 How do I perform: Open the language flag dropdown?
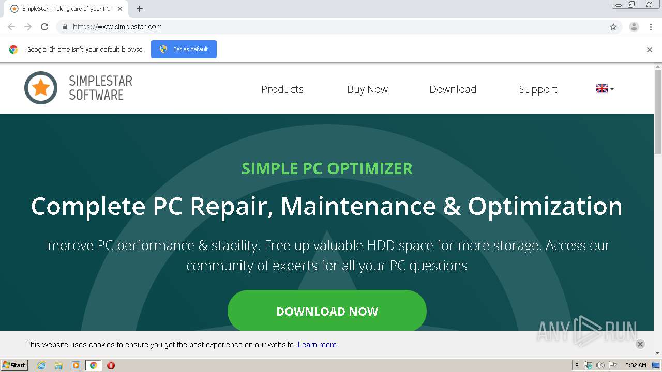coord(605,89)
